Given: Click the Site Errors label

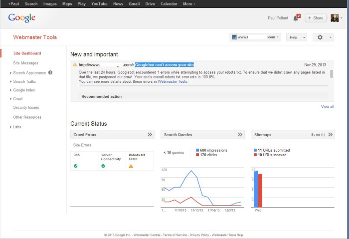Looking at the screenshot, I should (x=82, y=145).
